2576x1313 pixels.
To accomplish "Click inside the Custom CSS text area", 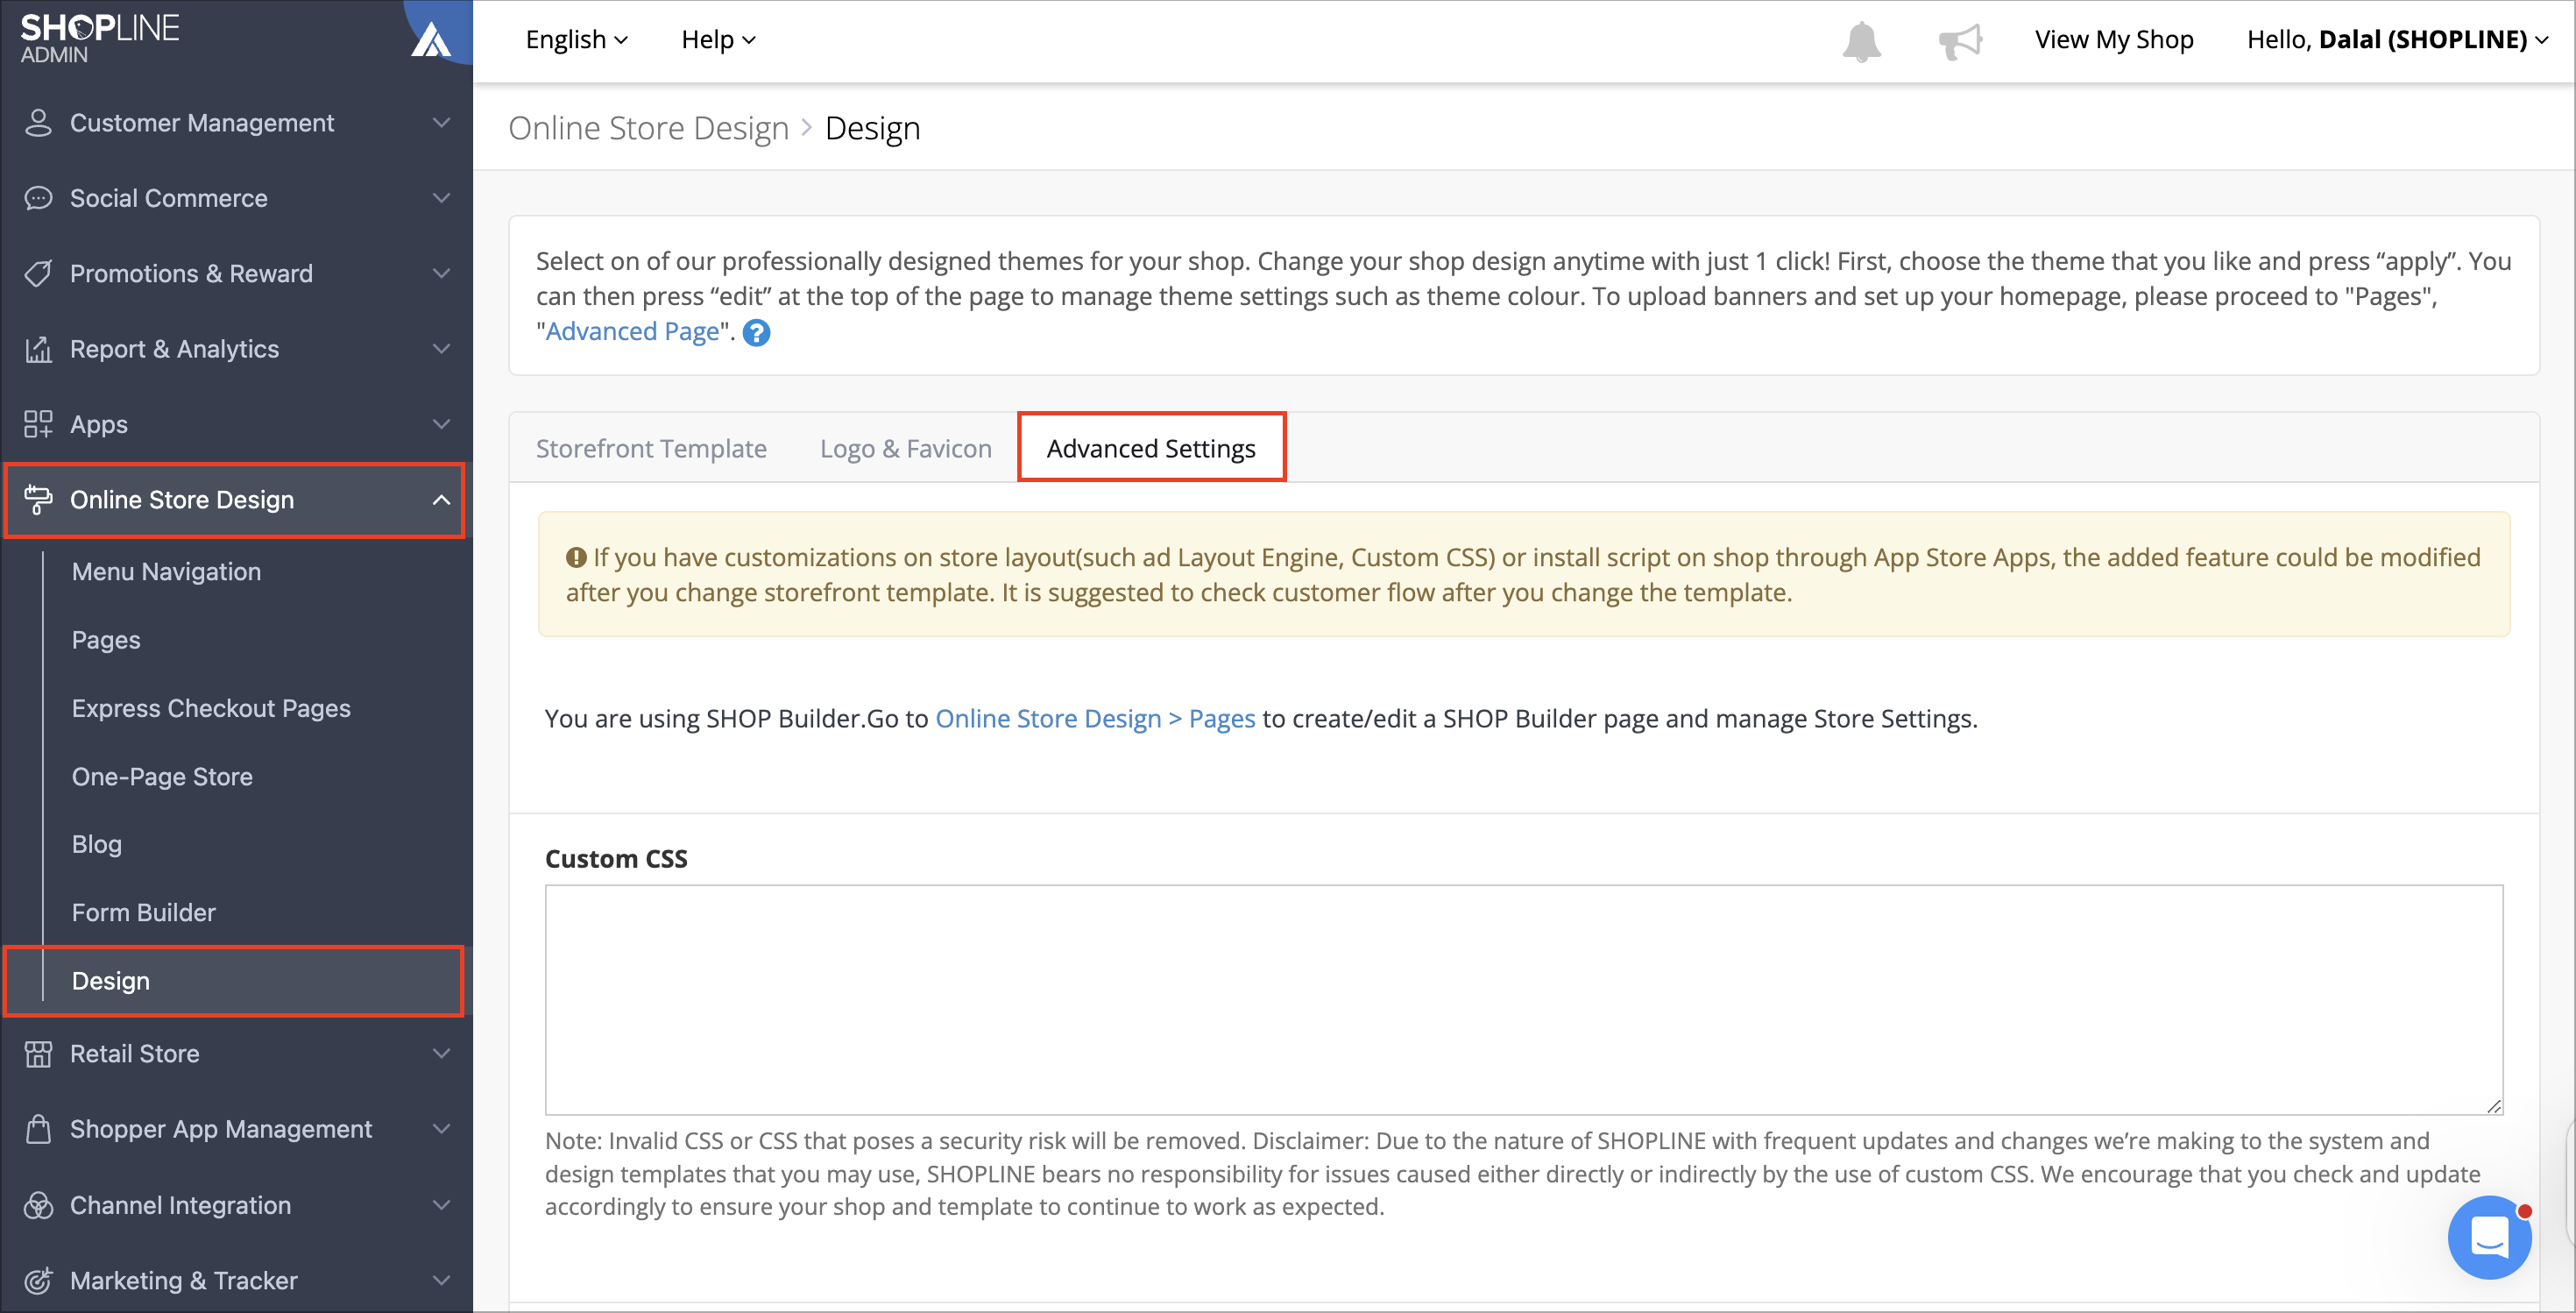I will tap(1524, 1000).
